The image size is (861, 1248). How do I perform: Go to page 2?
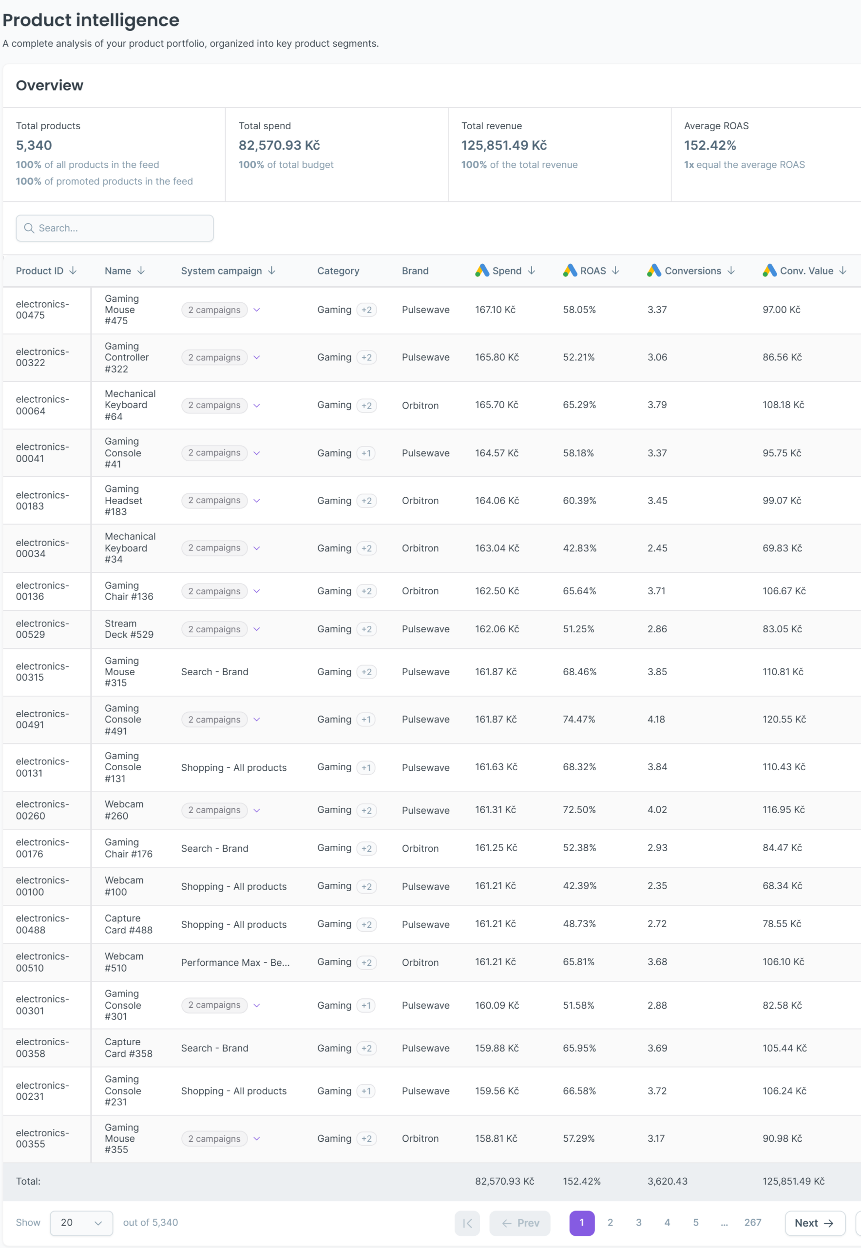coord(610,1223)
